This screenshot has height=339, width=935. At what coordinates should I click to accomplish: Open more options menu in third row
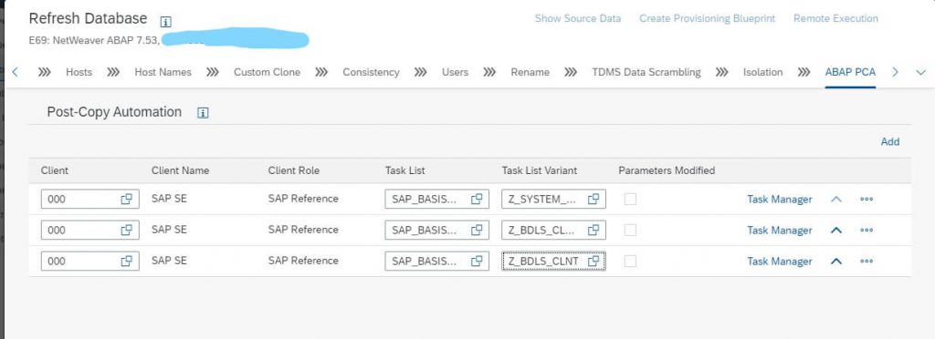pos(867,262)
